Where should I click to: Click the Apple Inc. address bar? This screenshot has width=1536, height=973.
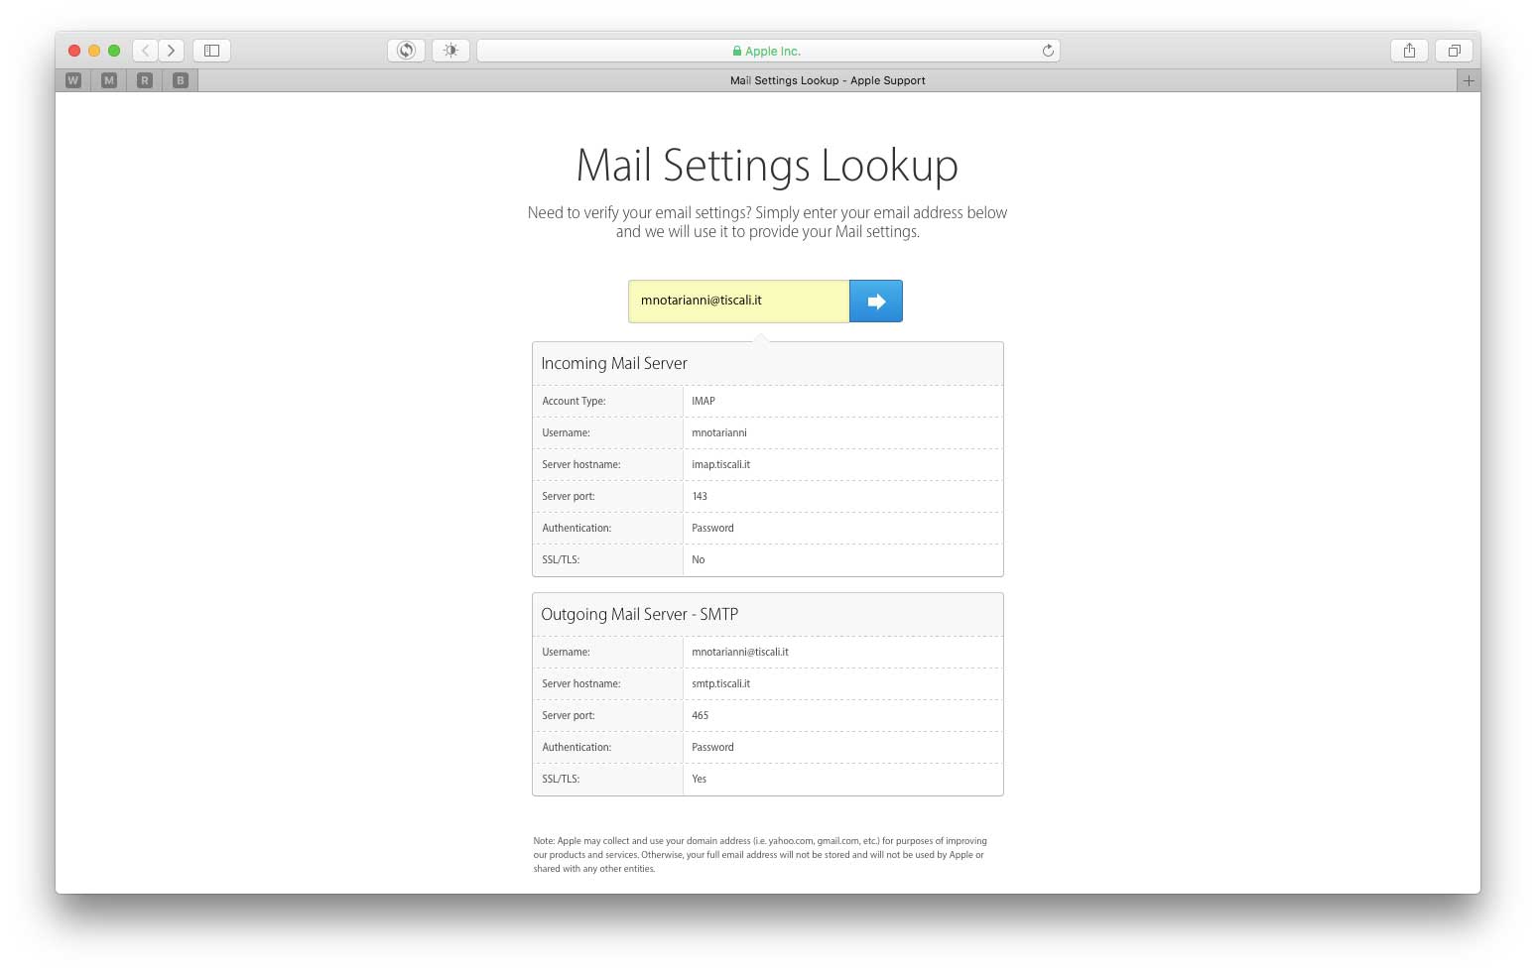tap(768, 51)
